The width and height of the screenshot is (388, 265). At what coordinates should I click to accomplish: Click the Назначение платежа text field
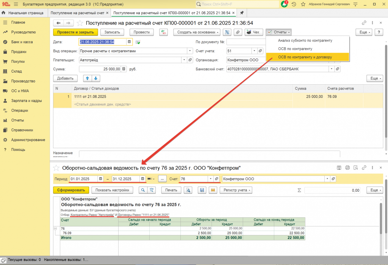click(209, 154)
